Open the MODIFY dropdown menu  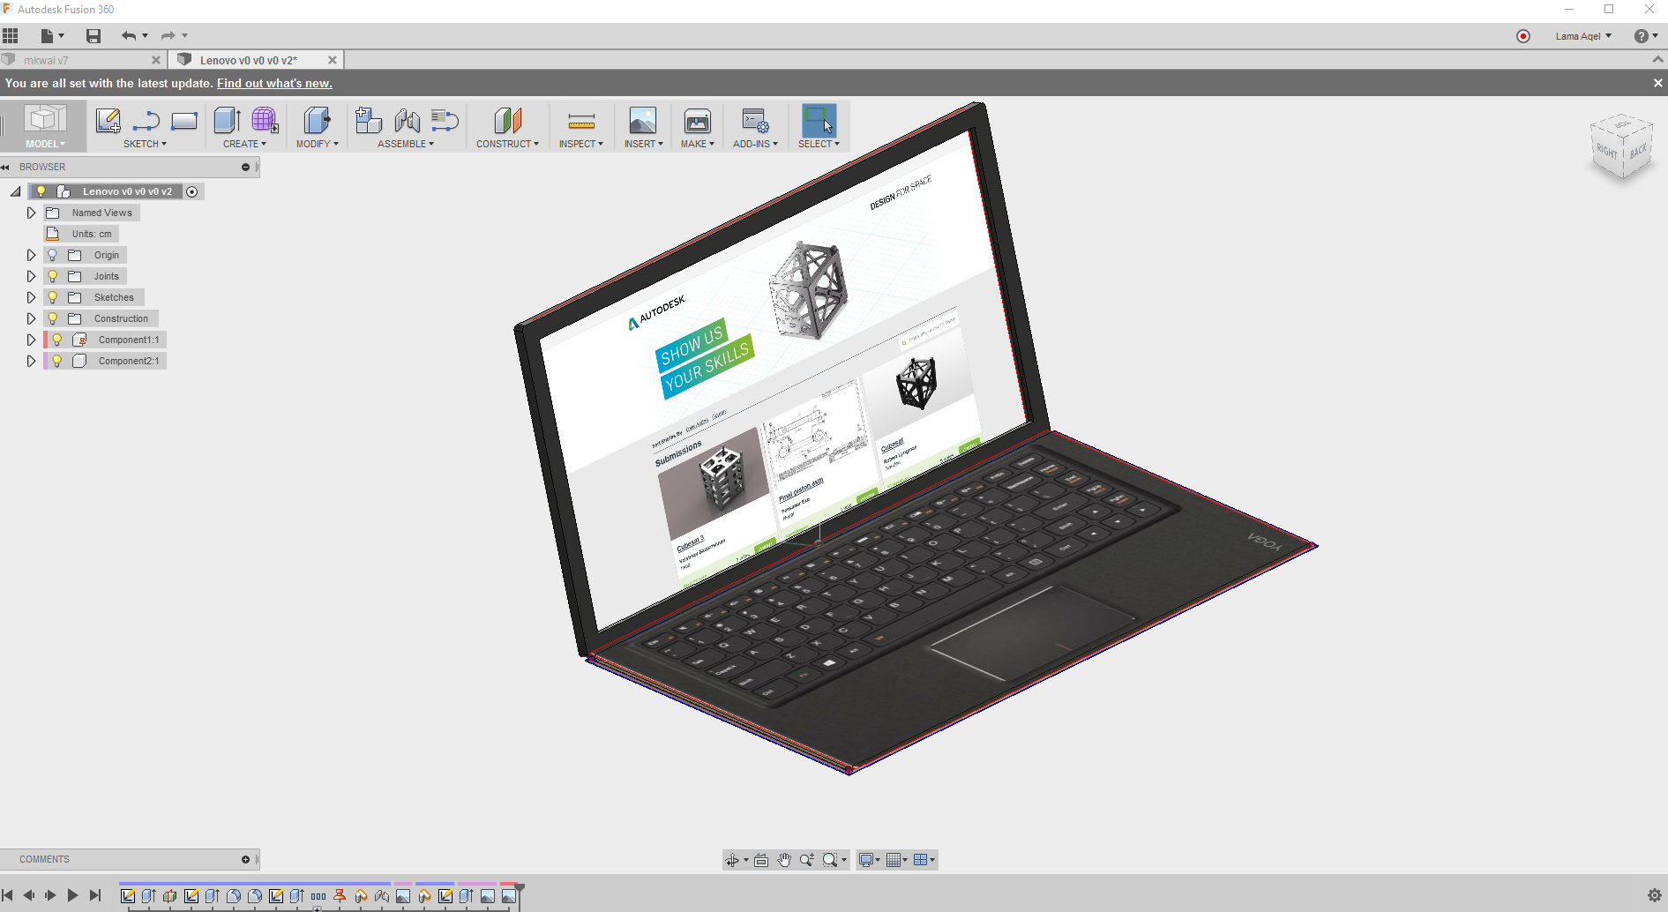(x=318, y=144)
